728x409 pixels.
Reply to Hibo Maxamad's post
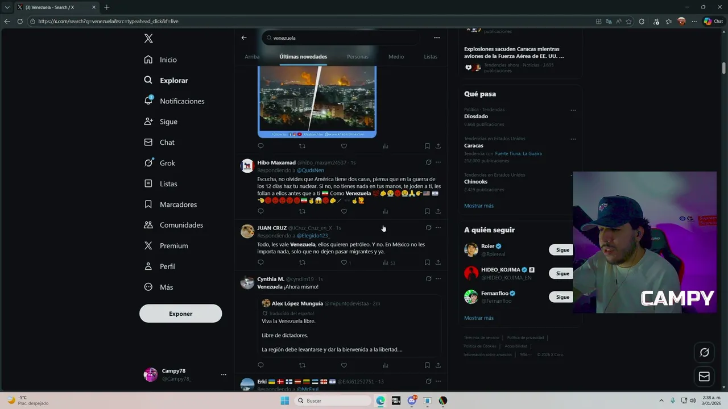(260, 211)
